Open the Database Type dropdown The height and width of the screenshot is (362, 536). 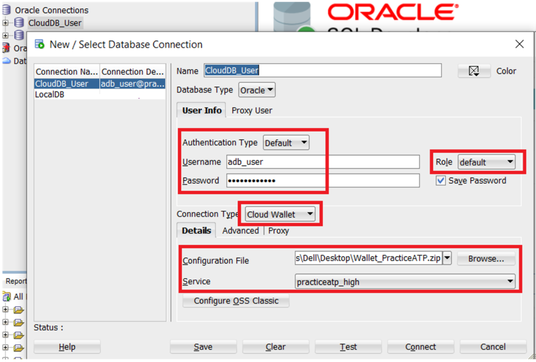coord(257,90)
